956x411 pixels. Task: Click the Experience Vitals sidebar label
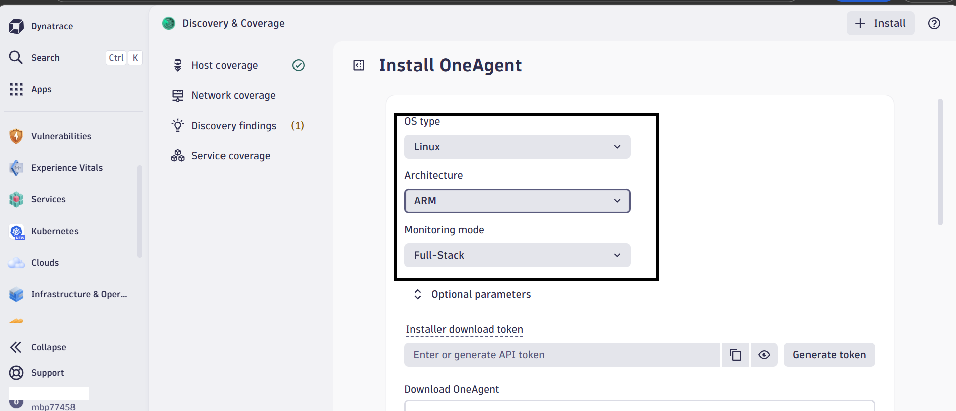click(67, 168)
